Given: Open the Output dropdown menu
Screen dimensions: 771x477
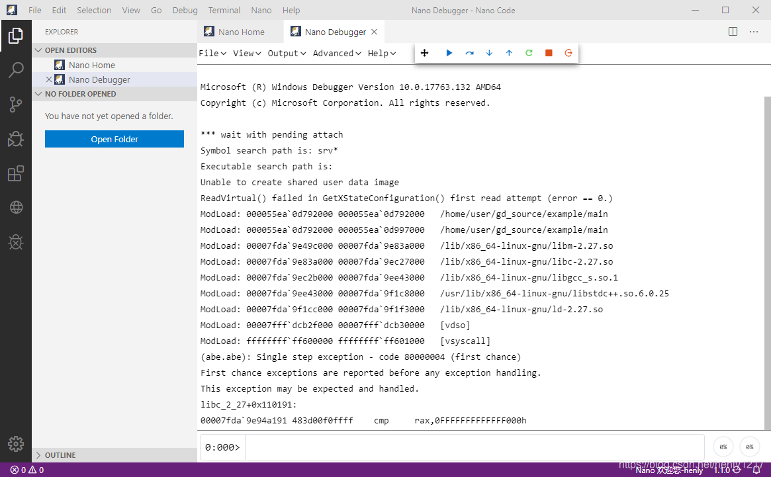Looking at the screenshot, I should tap(287, 53).
